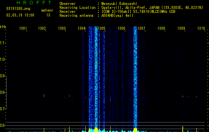The height and width of the screenshot is (132, 209).
Task: Click observer name Masayuki Kobayashi
Action: click(x=119, y=4)
